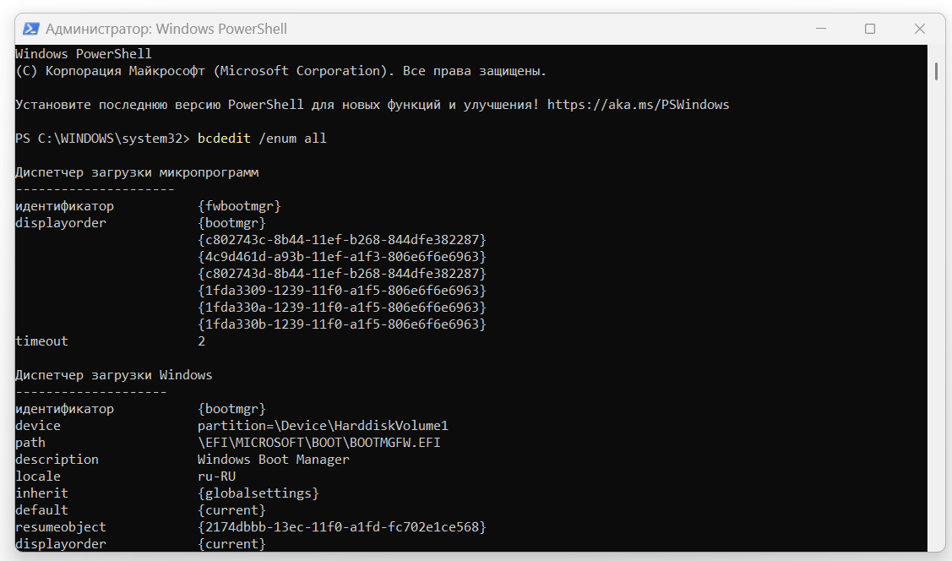Click the timeout label
Image resolution: width=952 pixels, height=561 pixels.
[42, 341]
